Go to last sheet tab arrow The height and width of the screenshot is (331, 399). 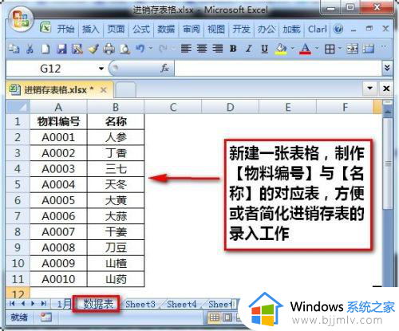44,303
